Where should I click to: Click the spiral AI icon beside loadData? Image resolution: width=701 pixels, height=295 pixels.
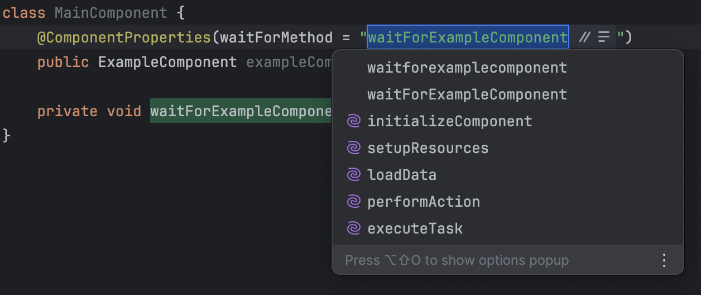353,175
